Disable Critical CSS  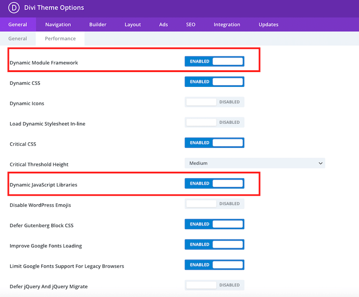click(x=214, y=142)
